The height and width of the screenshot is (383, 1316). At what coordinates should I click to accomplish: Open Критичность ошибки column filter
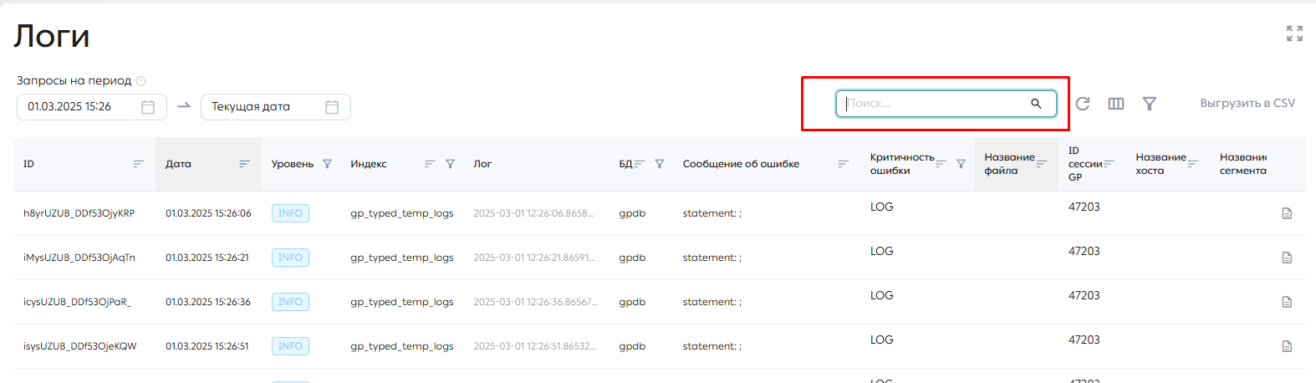[x=961, y=164]
